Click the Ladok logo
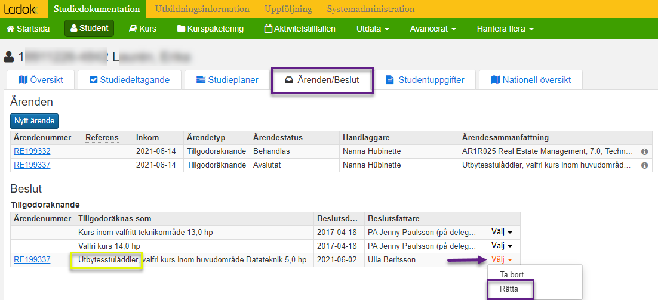The height and width of the screenshot is (300, 658). click(x=21, y=9)
